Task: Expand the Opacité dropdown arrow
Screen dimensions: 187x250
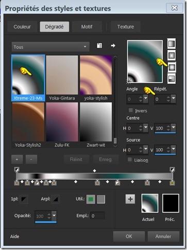Action: [54, 215]
